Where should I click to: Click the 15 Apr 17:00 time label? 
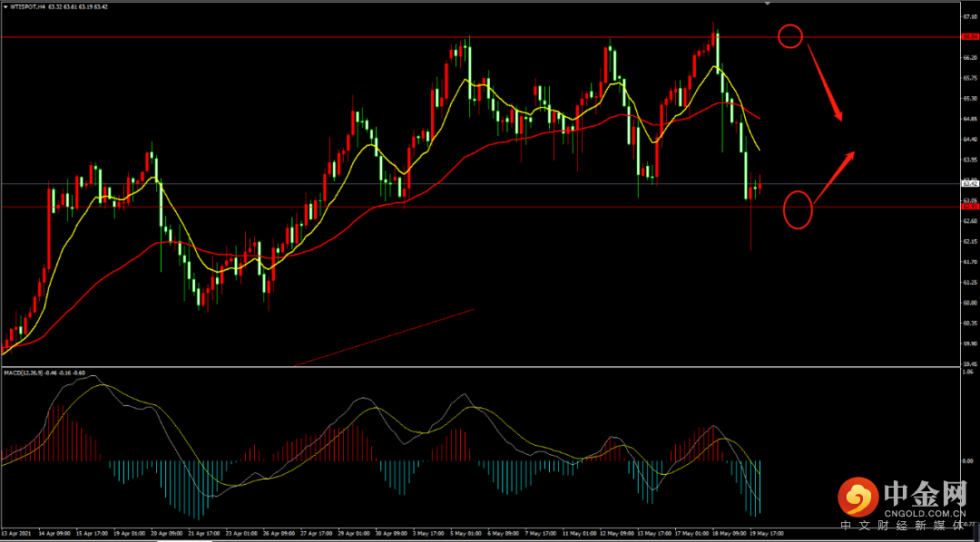[92, 534]
